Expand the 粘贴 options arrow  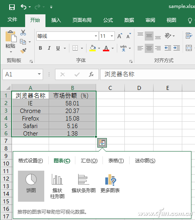pyautogui.click(x=11, y=52)
